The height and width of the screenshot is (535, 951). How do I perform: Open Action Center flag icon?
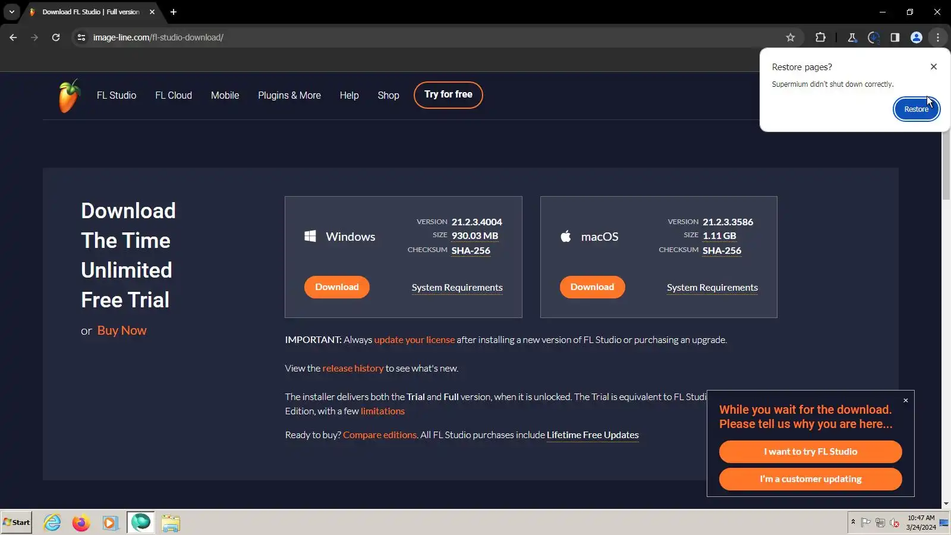click(865, 523)
